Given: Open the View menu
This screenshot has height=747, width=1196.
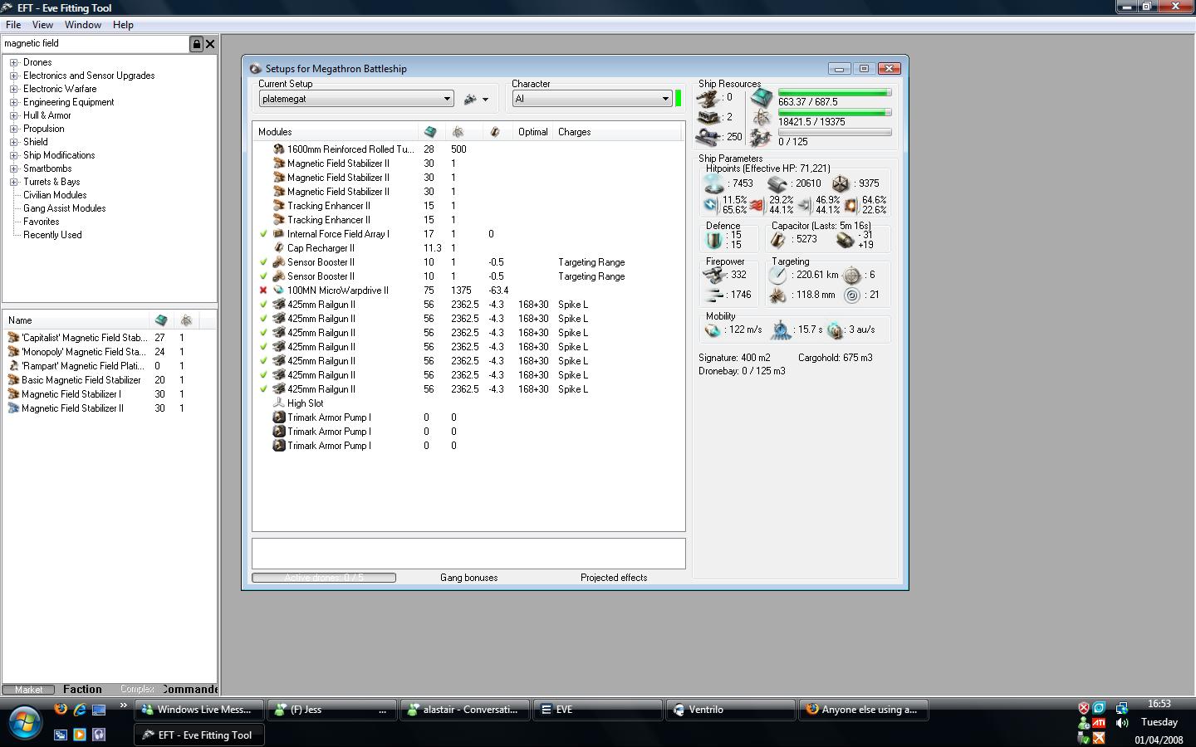Looking at the screenshot, I should click(x=42, y=25).
